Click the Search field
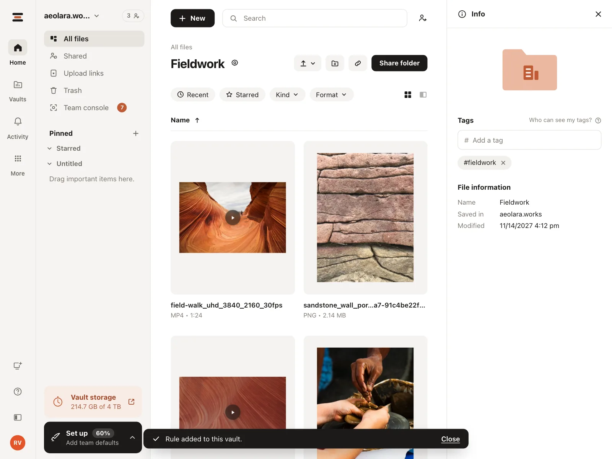 point(314,18)
